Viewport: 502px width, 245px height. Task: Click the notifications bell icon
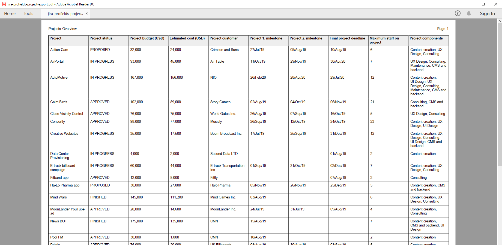pyautogui.click(x=469, y=13)
